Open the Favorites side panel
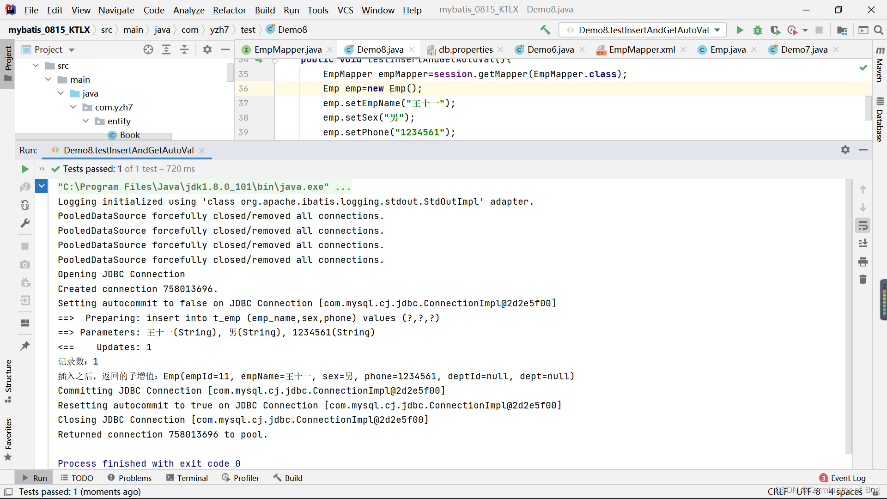This screenshot has height=499, width=887. point(8,439)
